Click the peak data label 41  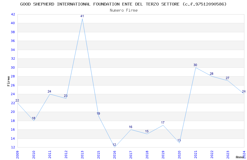click(82, 16)
